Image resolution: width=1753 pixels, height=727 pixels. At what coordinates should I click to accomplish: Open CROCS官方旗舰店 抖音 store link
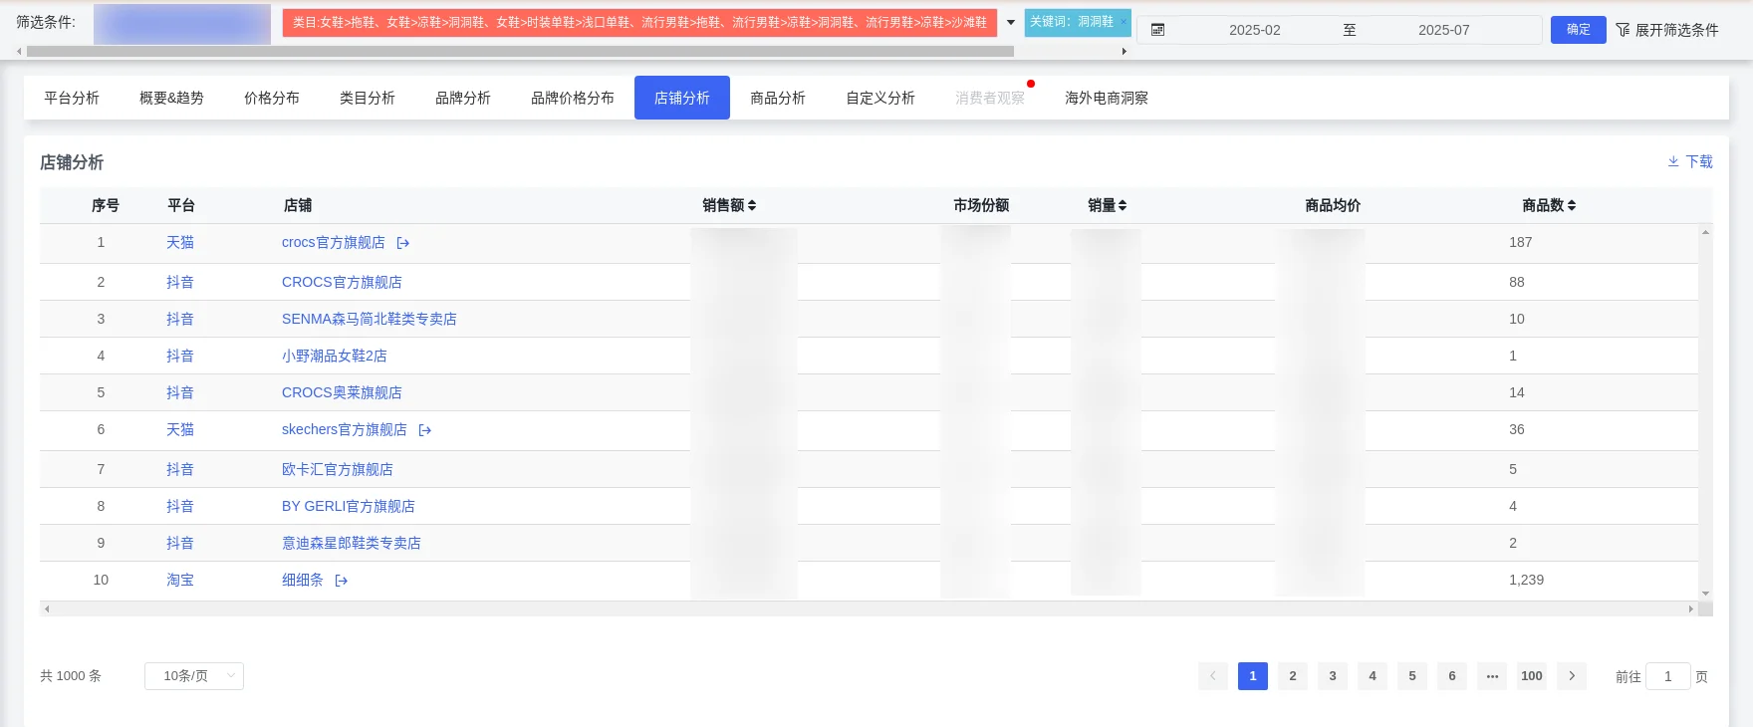pos(342,283)
